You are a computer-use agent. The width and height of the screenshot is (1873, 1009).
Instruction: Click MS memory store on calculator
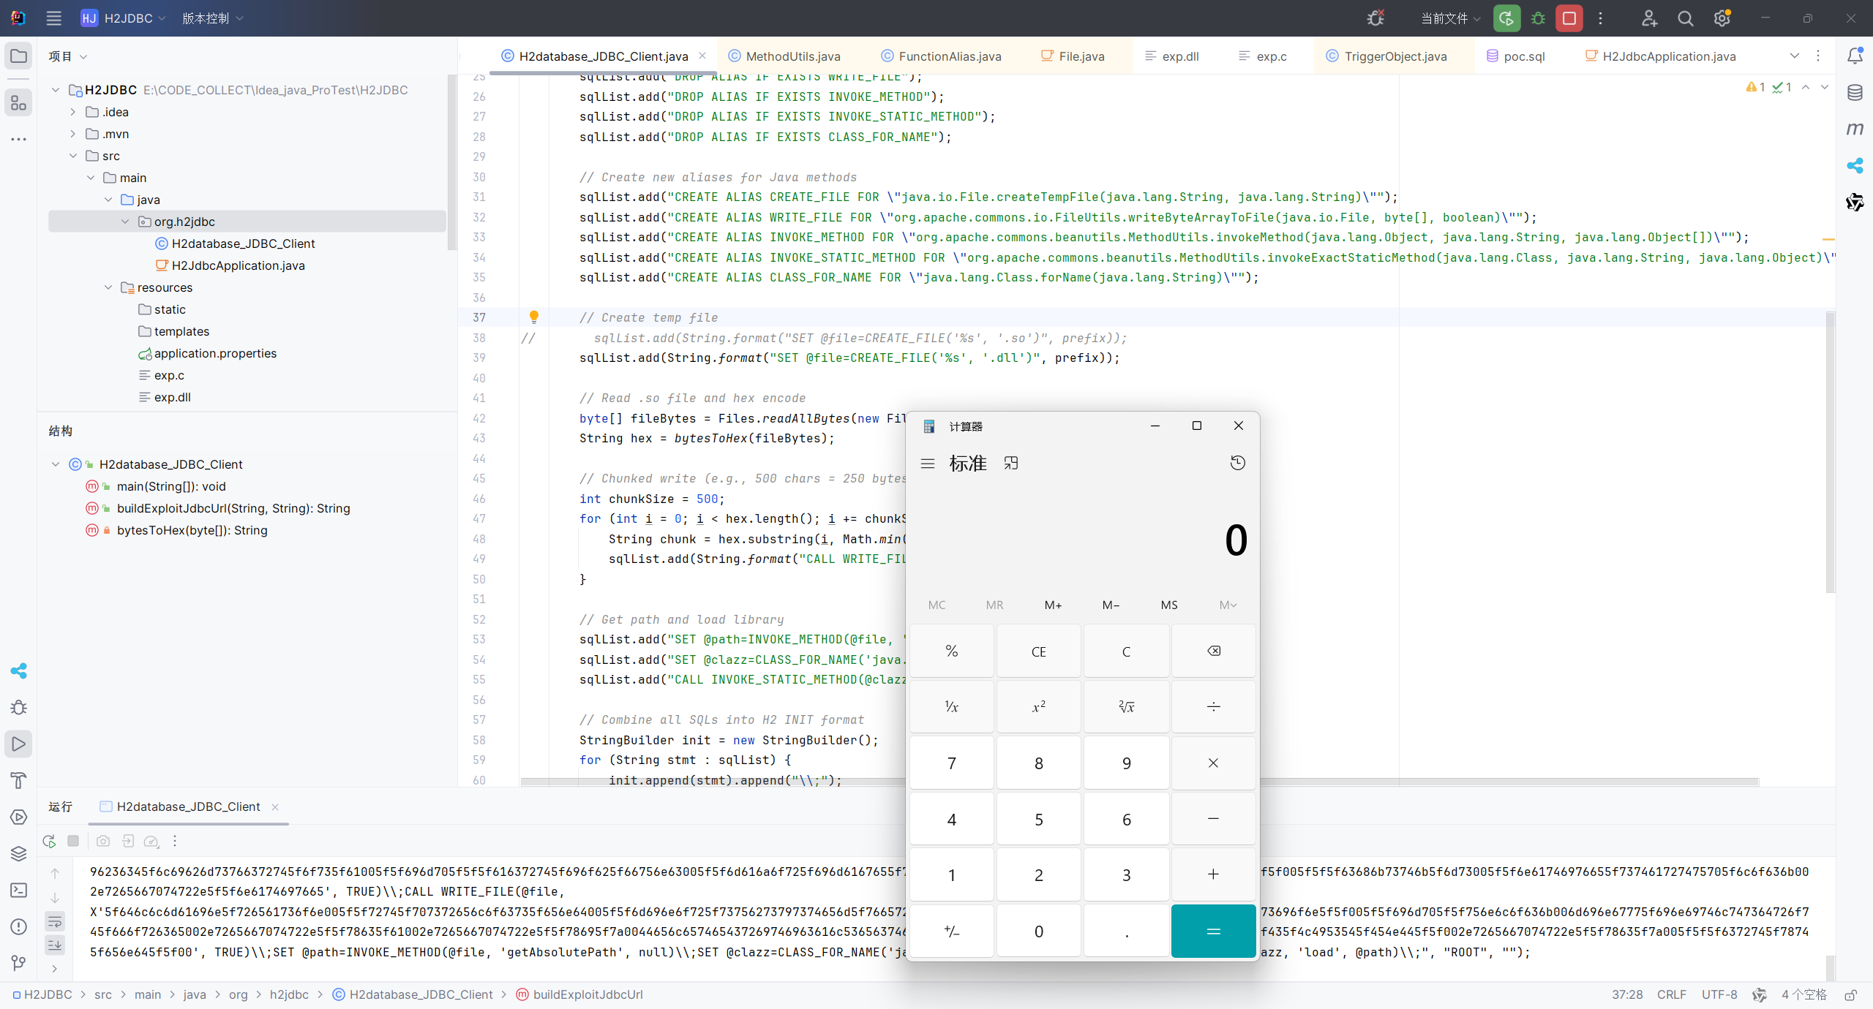tap(1169, 605)
